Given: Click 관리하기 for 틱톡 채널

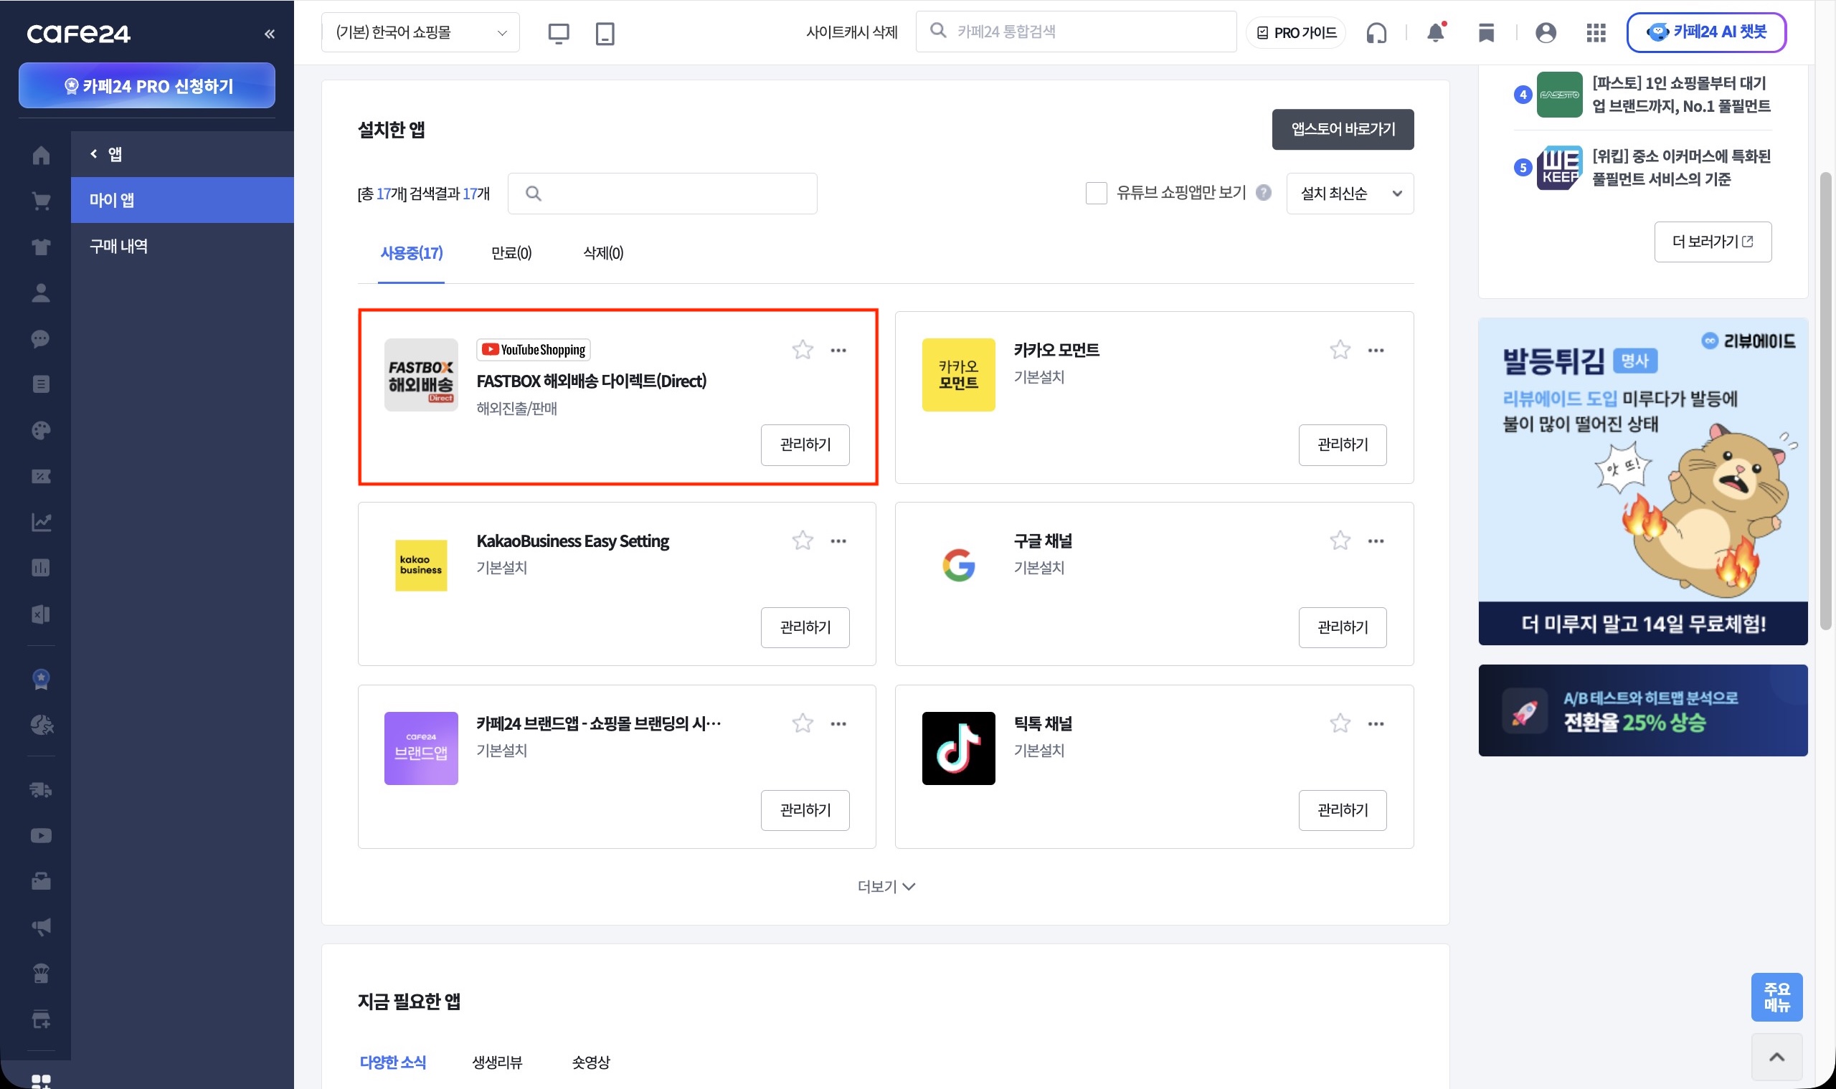Looking at the screenshot, I should pos(1342,810).
